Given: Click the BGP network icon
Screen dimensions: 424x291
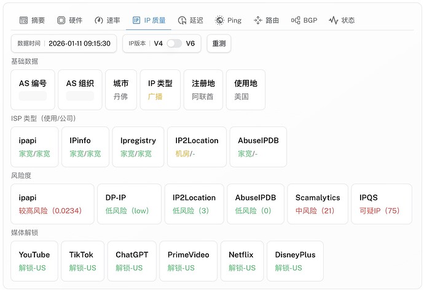Looking at the screenshot, I should click(x=296, y=20).
